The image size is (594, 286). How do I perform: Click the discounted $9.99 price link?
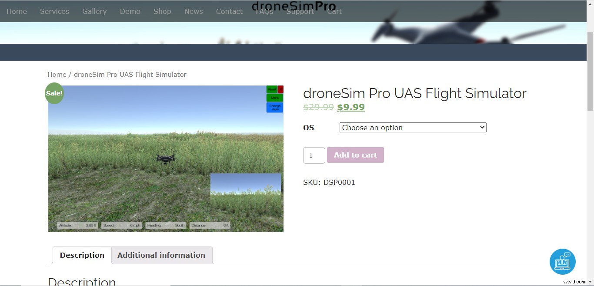pos(350,107)
